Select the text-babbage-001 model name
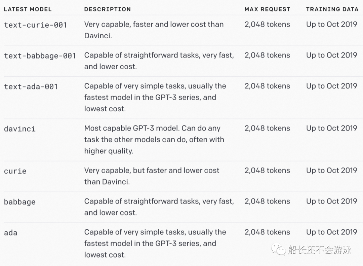This screenshot has height=266, width=363. click(x=40, y=56)
